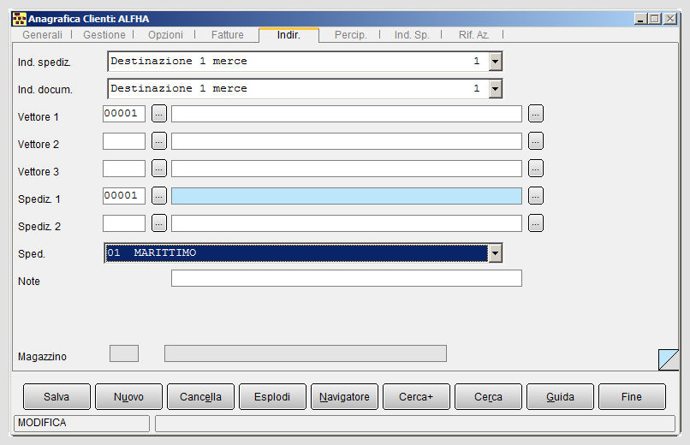Viewport: 690px width, 445px height.
Task: Switch to the Generali tab
Action: point(42,35)
